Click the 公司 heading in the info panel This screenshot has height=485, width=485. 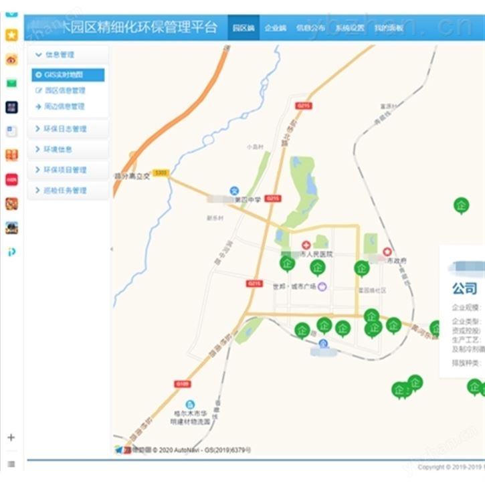coord(464,288)
